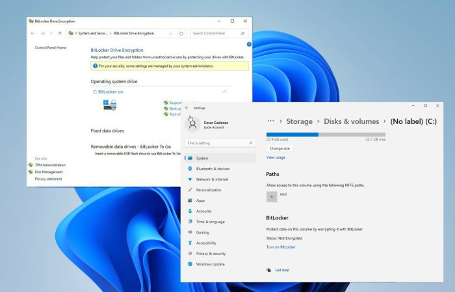Viewport: 455px width, 292px height.
Task: Open TPM Administration link
Action: 50,165
